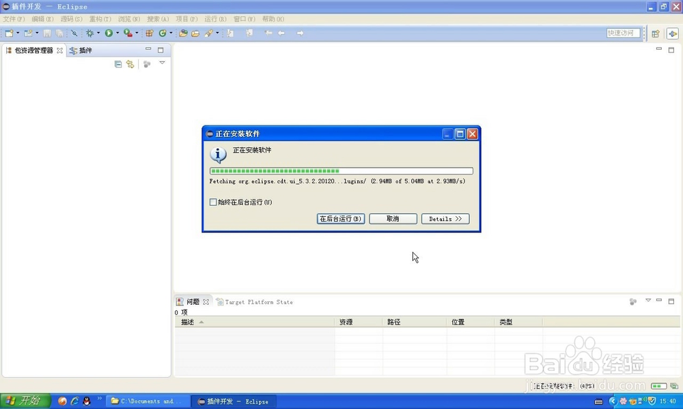The image size is (683, 409).
Task: Expand the New Java Class dropdown arrow
Action: pos(171,33)
